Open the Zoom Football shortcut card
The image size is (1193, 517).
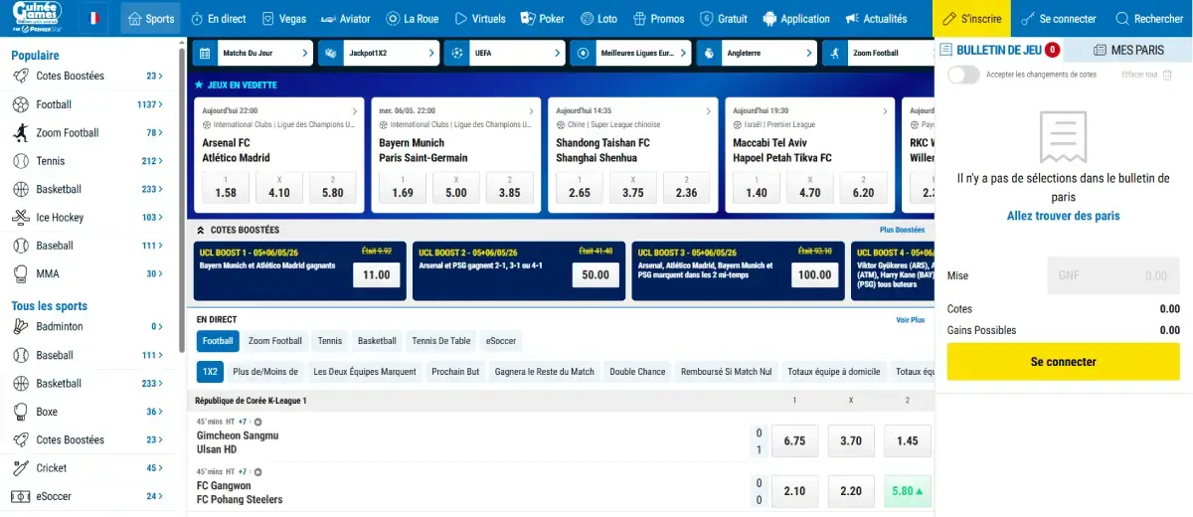coord(878,53)
